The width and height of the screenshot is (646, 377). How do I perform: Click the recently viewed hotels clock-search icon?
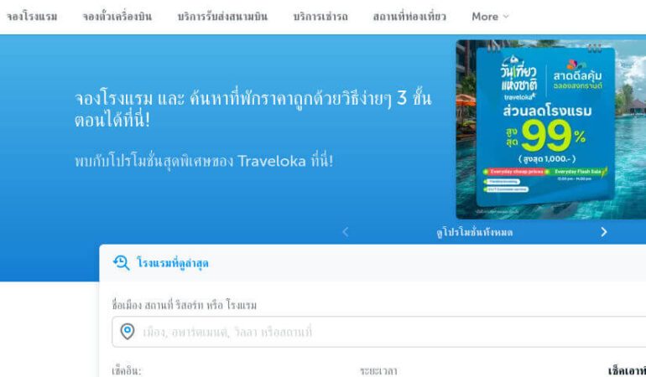pos(122,263)
